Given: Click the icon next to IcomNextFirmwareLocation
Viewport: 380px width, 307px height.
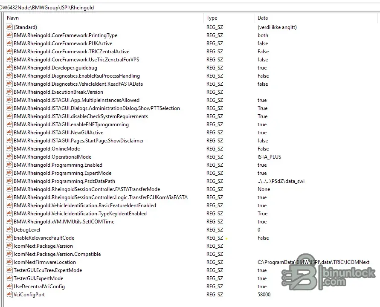Looking at the screenshot, I should coord(9,262).
